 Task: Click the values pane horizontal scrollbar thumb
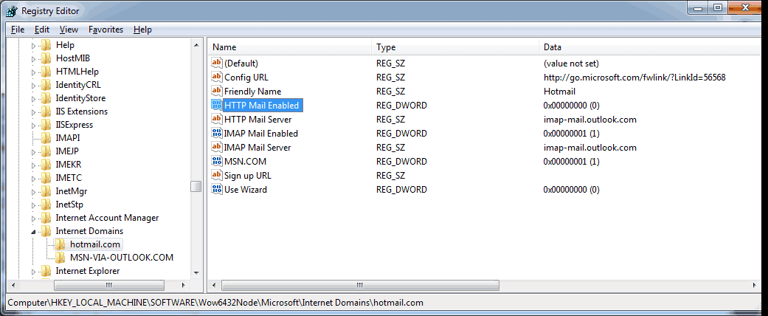[x=360, y=285]
